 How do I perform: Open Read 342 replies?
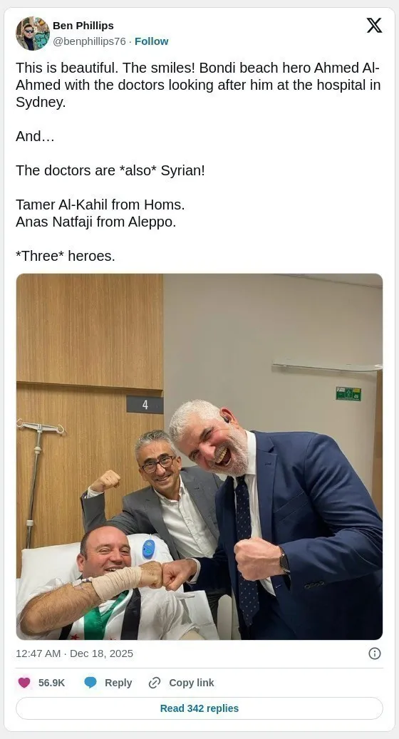point(199,708)
